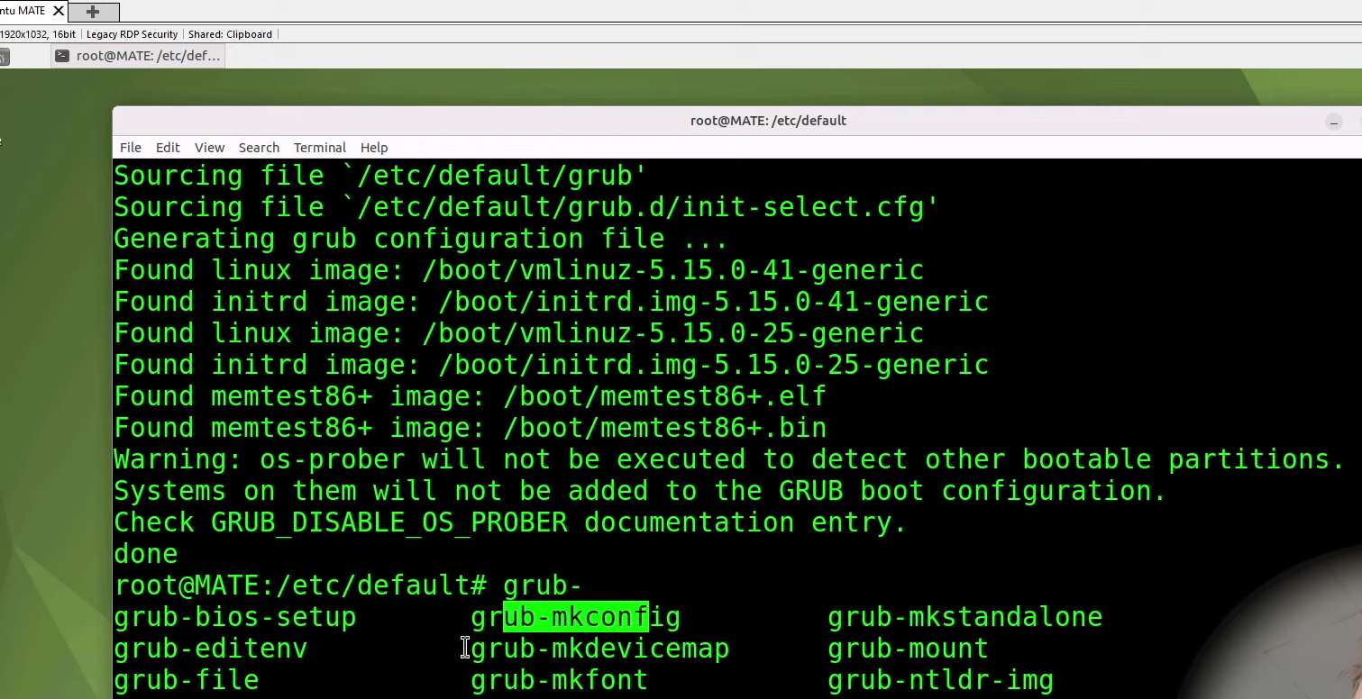The width and height of the screenshot is (1362, 699).
Task: Open the Help menu
Action: pos(373,147)
